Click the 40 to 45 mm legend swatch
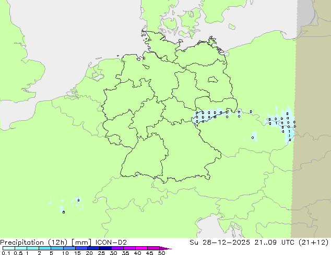 141,248
